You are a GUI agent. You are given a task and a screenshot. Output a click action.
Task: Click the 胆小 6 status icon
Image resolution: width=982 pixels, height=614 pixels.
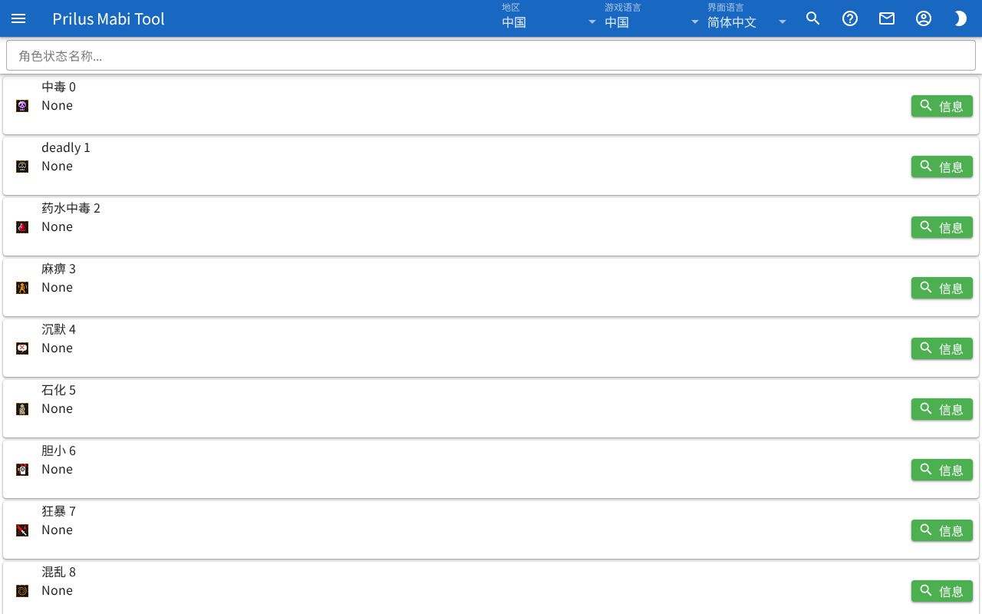pos(22,470)
